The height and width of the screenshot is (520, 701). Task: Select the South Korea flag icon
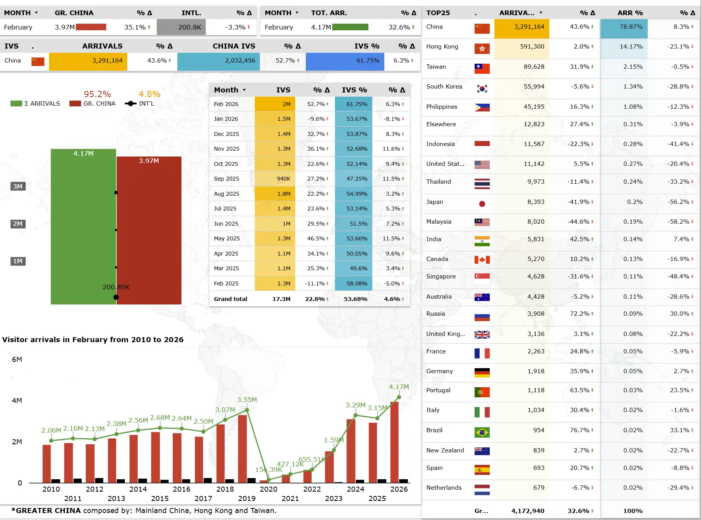(482, 89)
